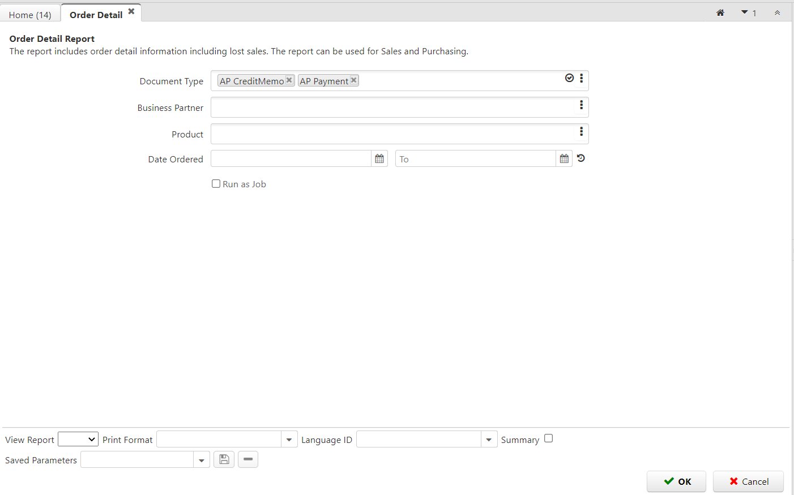Open the Business Partner options menu
Viewport: 794px width, 495px height.
click(581, 105)
